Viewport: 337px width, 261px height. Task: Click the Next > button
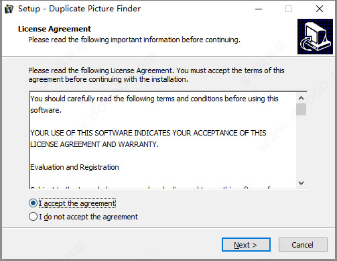pos(246,245)
